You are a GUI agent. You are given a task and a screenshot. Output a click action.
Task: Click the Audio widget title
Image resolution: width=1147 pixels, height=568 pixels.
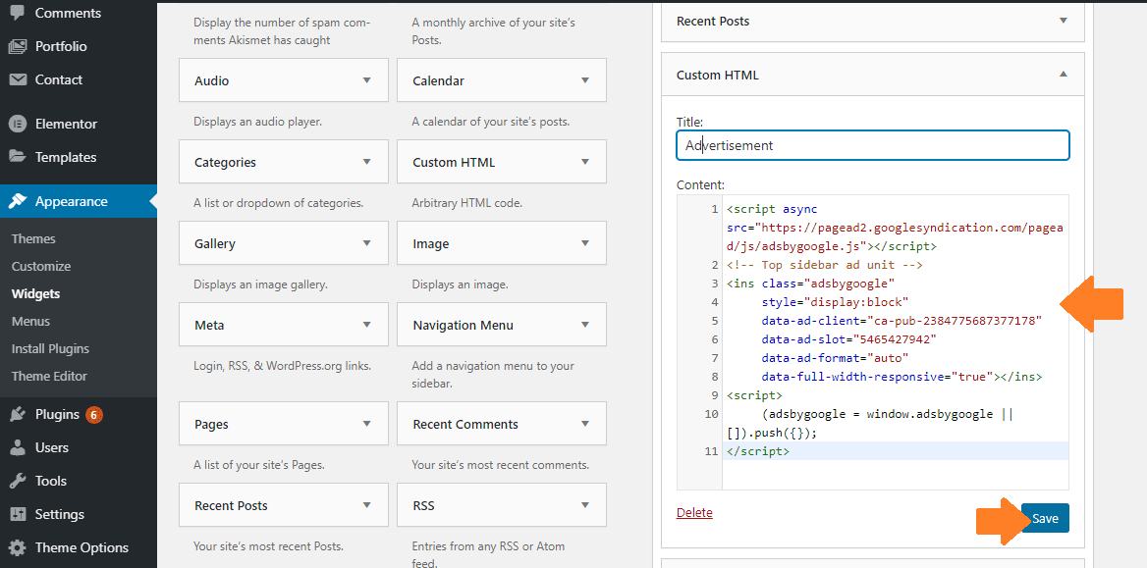click(211, 80)
